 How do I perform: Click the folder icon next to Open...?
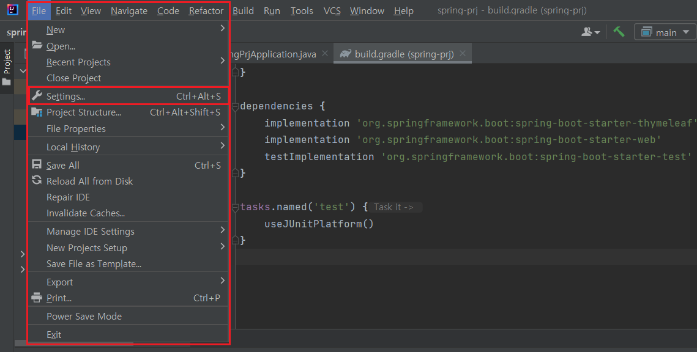[37, 45]
